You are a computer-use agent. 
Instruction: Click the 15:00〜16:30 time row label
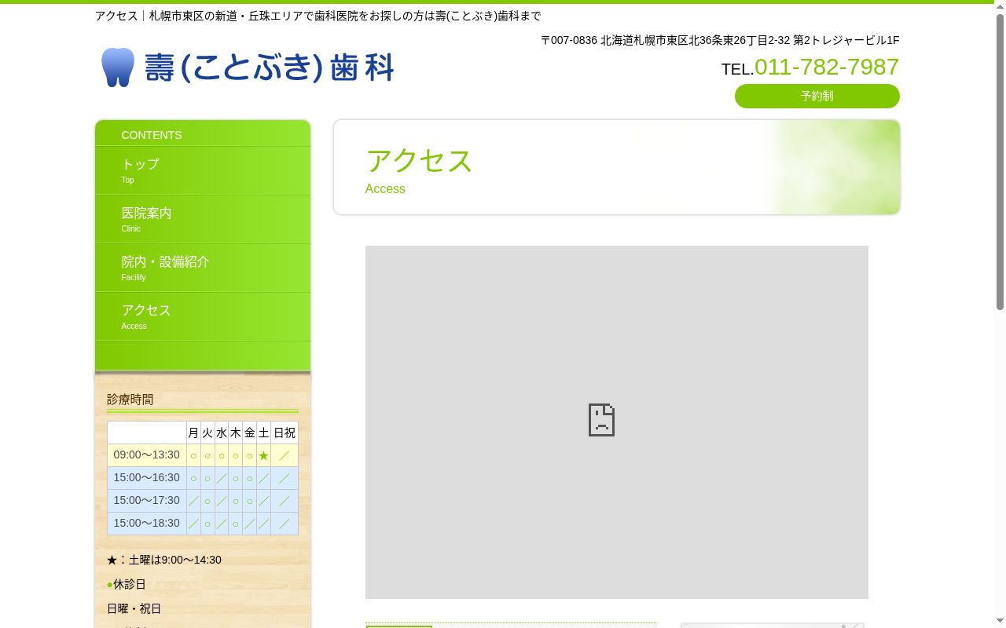pos(147,477)
